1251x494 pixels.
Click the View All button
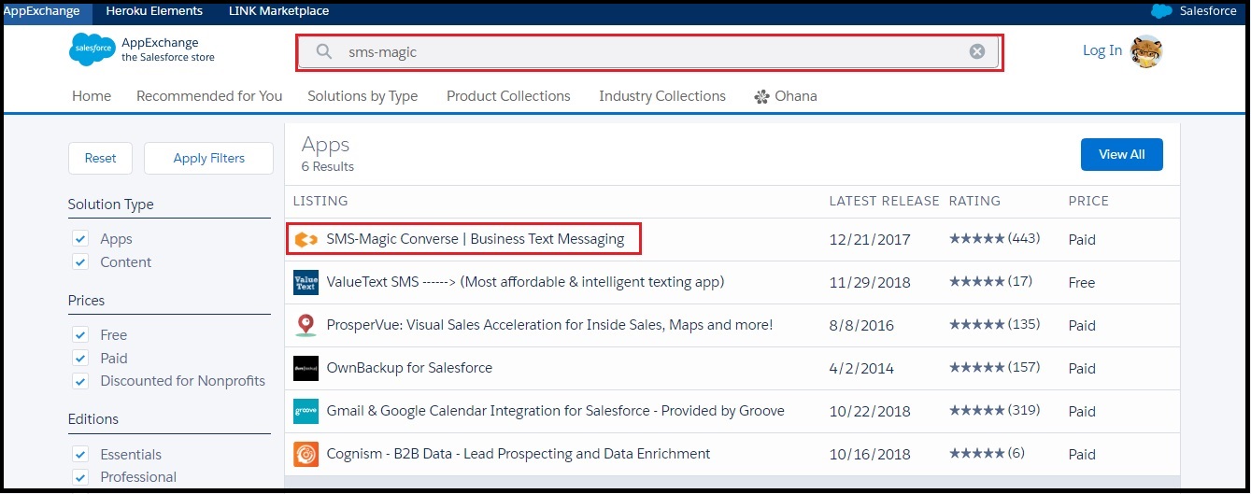pyautogui.click(x=1121, y=155)
